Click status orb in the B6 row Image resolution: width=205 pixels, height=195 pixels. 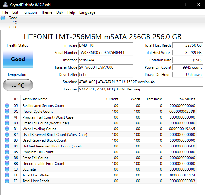click(7, 158)
